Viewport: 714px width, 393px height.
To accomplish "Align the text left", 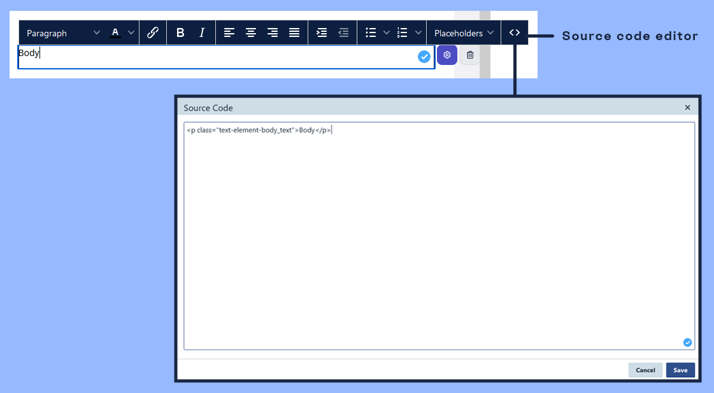I will (x=229, y=32).
